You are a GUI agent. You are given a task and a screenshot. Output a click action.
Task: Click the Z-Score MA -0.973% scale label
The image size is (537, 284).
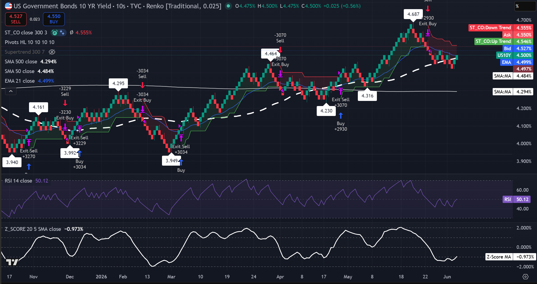click(x=511, y=257)
